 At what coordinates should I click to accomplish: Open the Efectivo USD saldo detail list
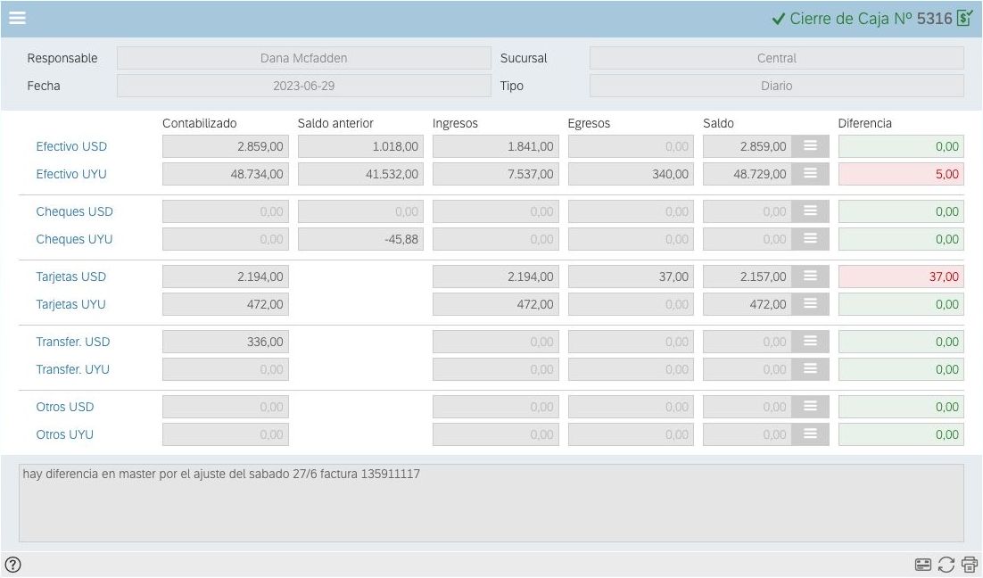(x=810, y=146)
